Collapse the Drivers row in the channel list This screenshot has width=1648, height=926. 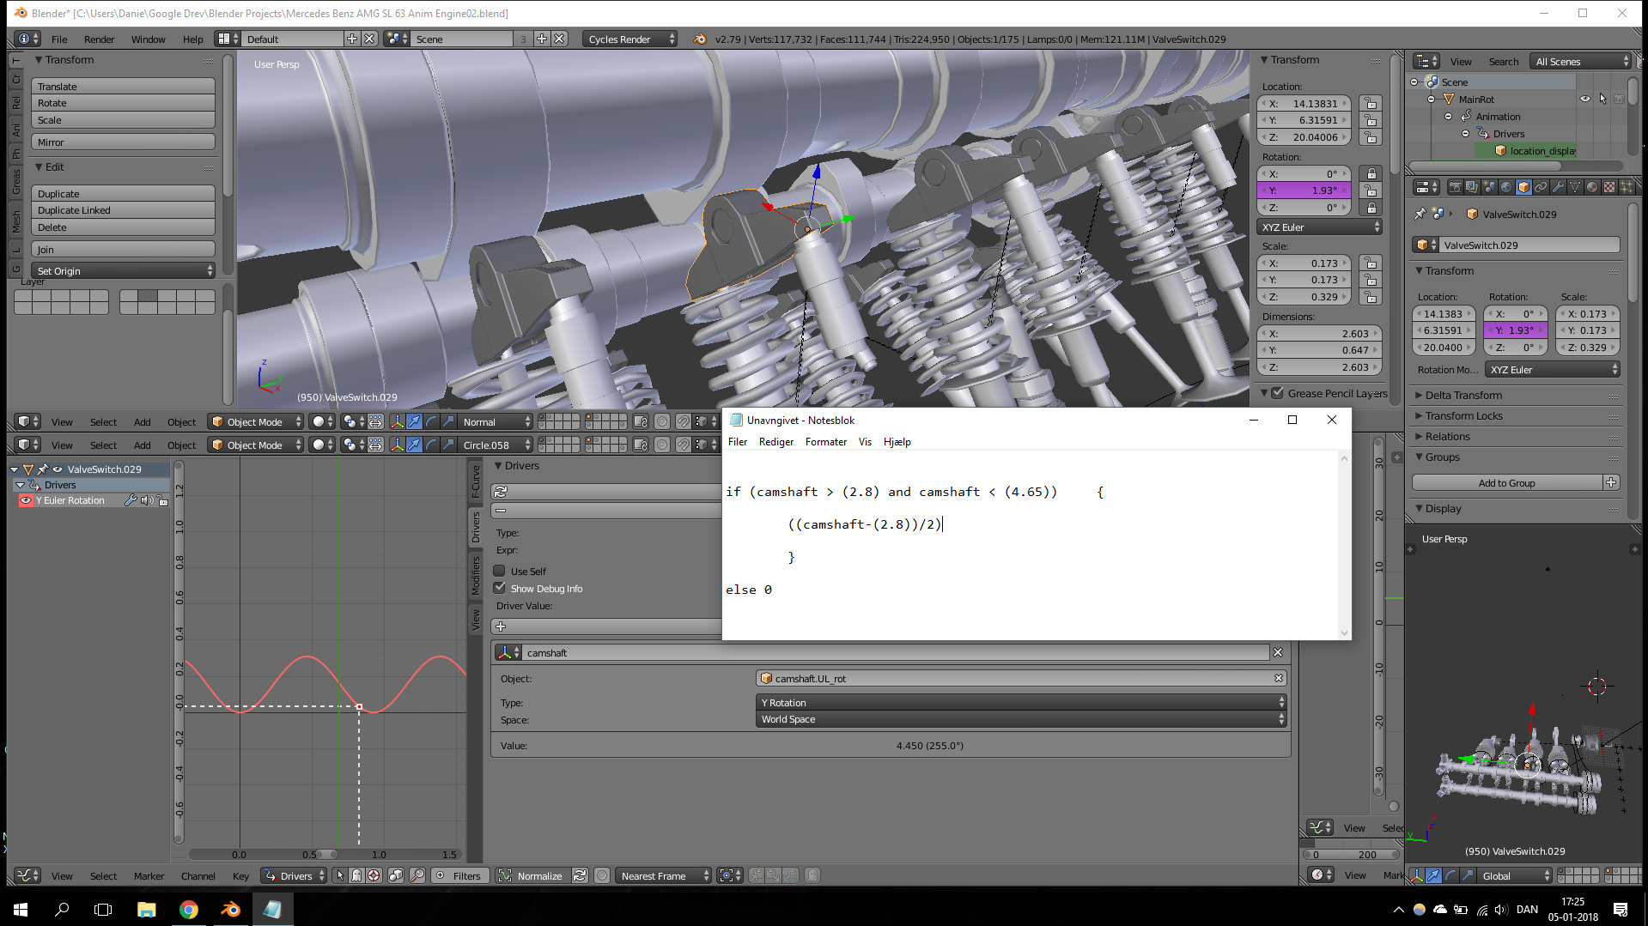coord(21,485)
